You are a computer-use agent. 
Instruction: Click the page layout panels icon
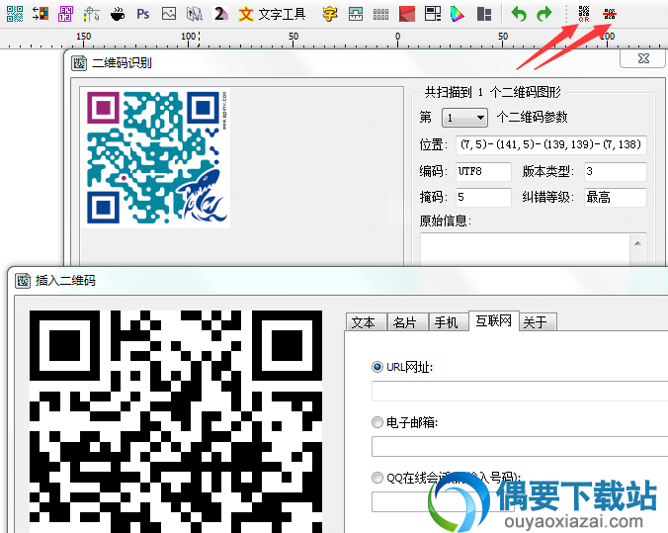(x=433, y=14)
